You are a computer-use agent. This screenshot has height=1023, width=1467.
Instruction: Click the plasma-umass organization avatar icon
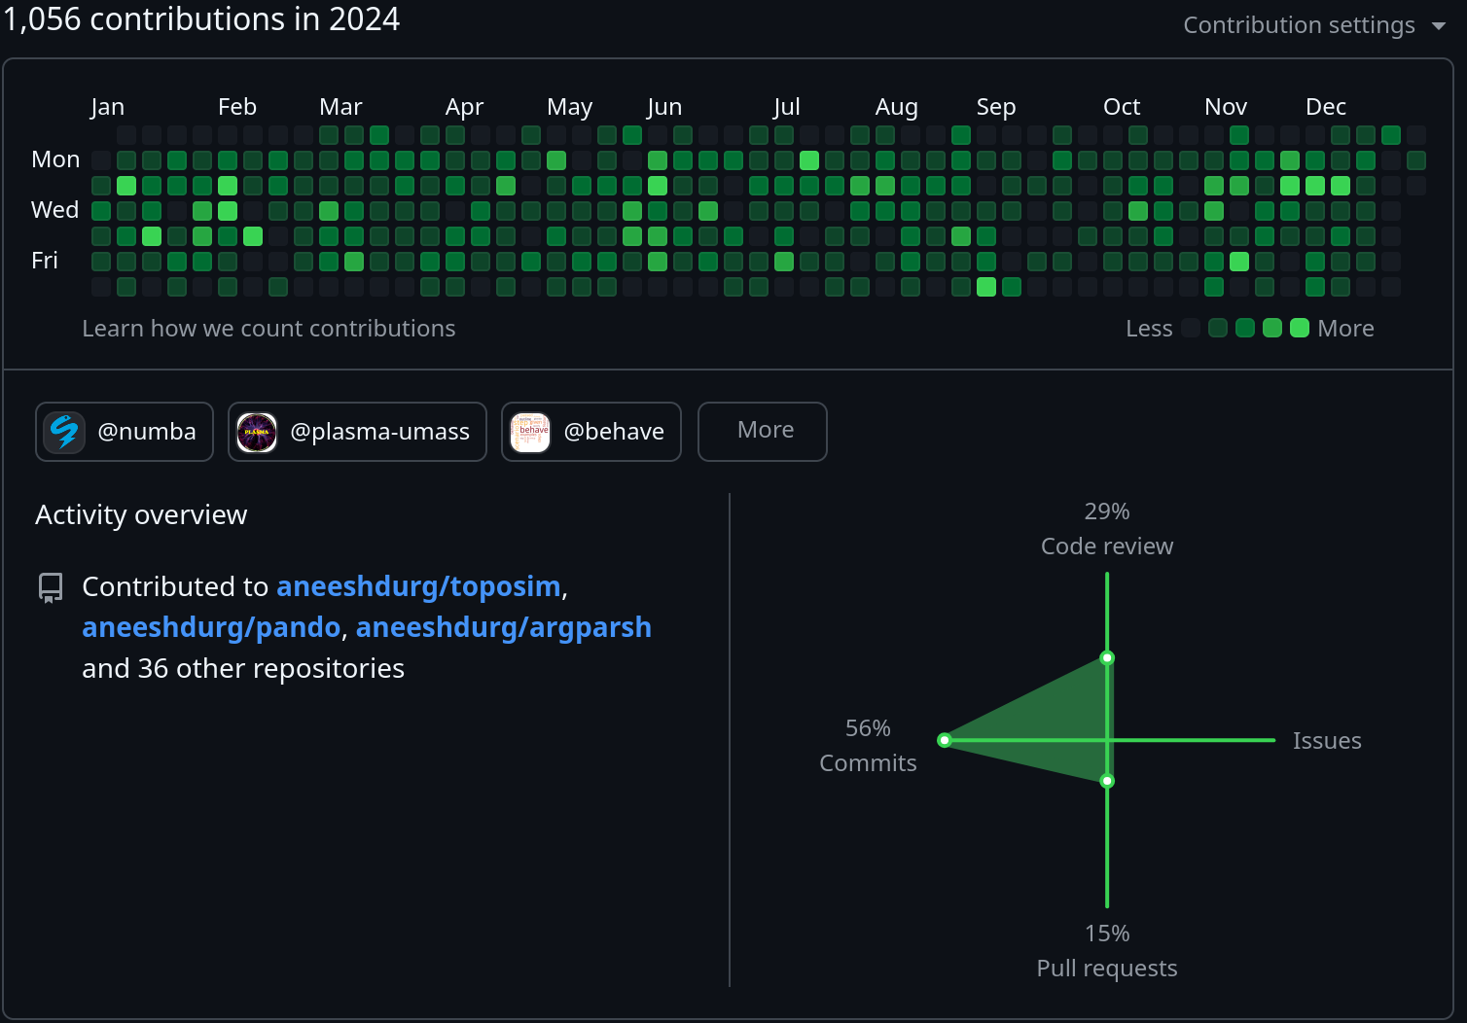pyautogui.click(x=257, y=432)
